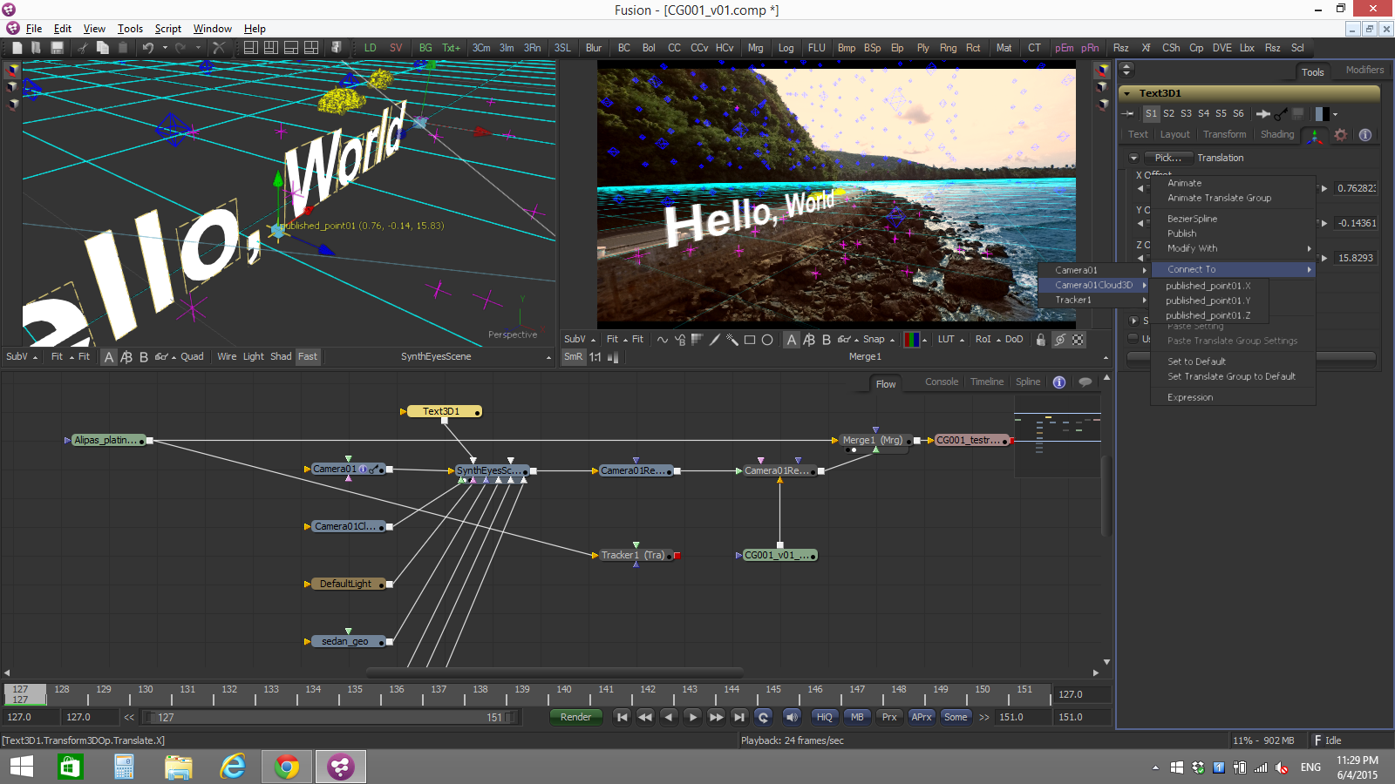1395x784 pixels.
Task: Add a Shape 3D tool with 3SL
Action: (562, 48)
